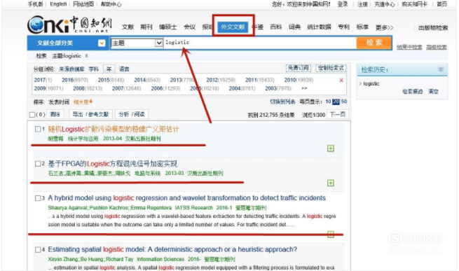Filter results to year 2008
This screenshot has height=271, width=459.
point(88,88)
